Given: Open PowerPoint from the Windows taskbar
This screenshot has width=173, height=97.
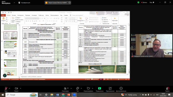Looking at the screenshot, I should point(69,95).
